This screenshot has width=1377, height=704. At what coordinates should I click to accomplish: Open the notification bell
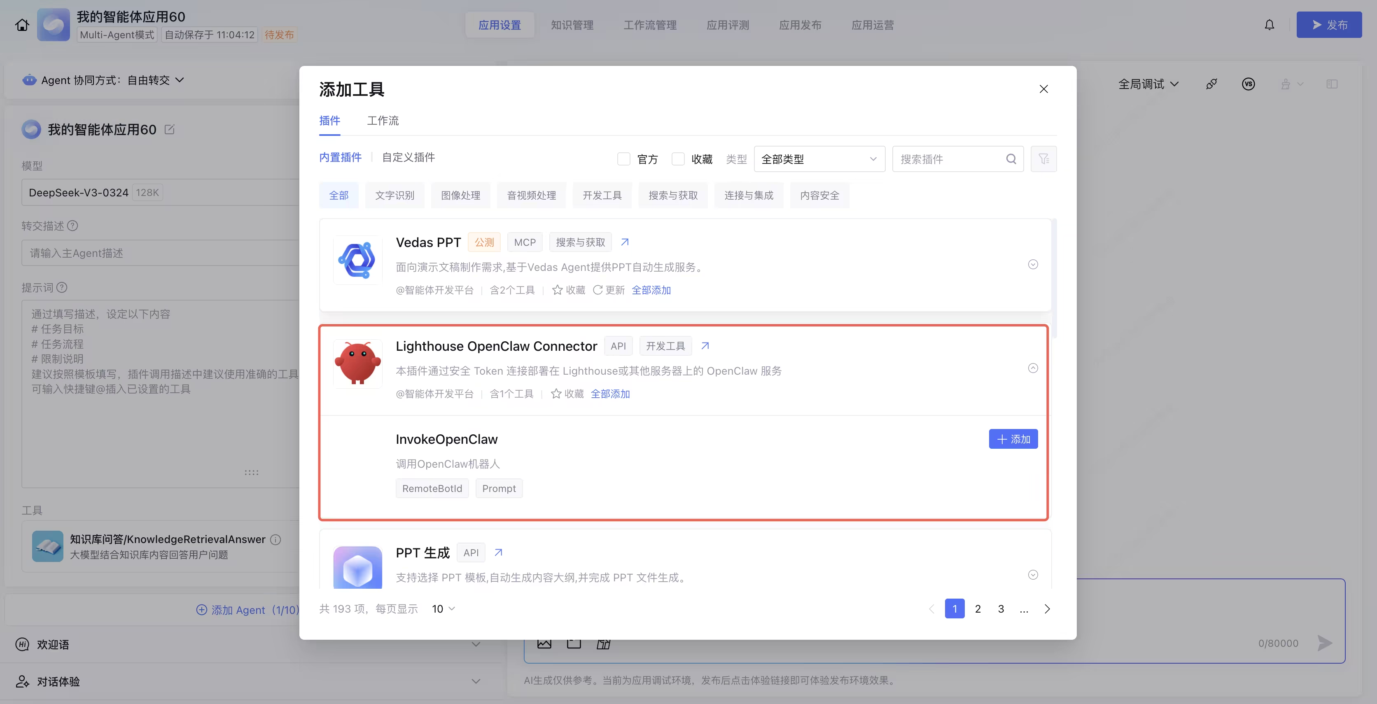click(x=1269, y=25)
